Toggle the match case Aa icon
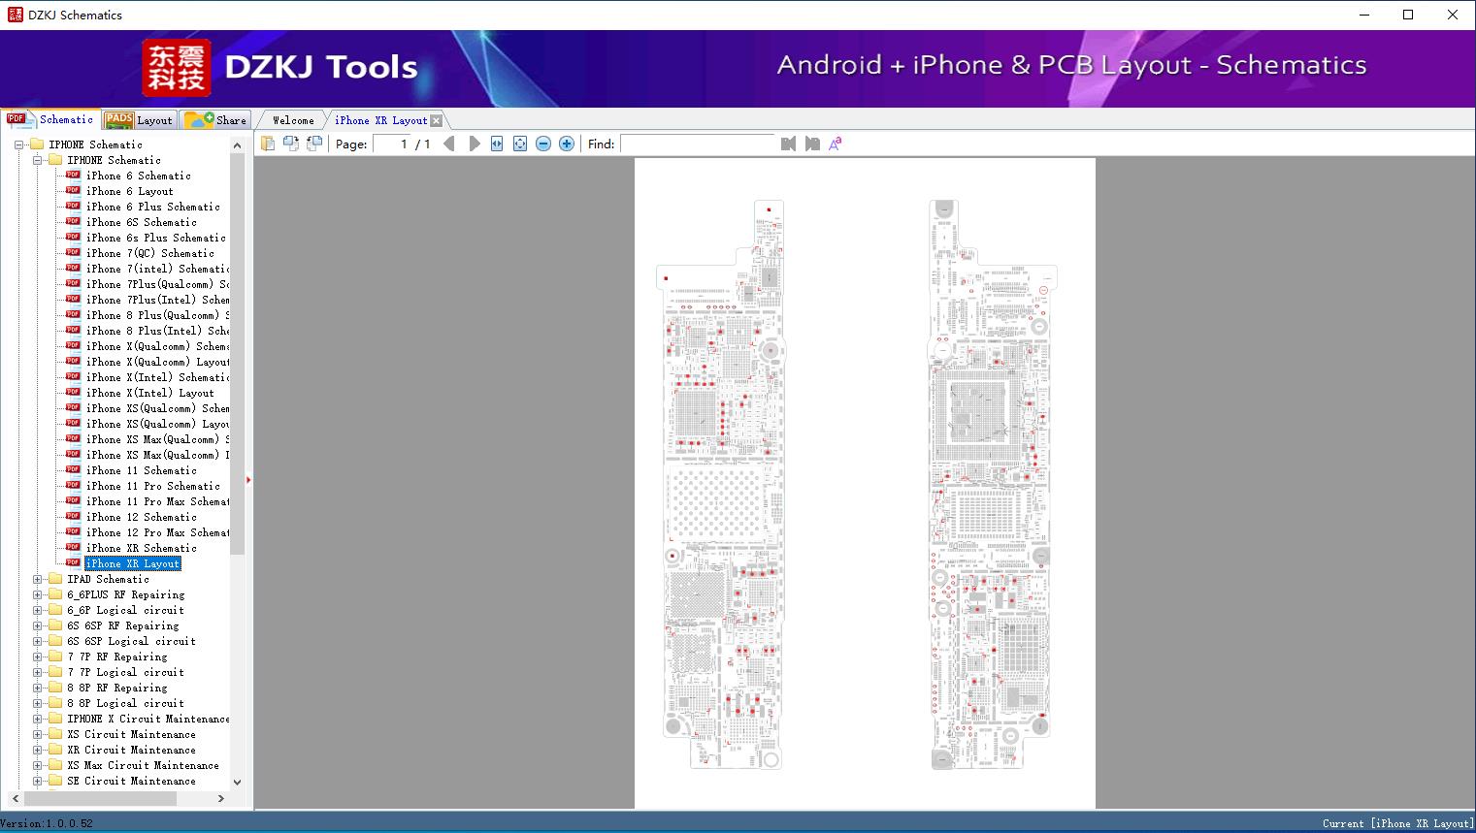Viewport: 1476px width, 833px height. point(836,144)
